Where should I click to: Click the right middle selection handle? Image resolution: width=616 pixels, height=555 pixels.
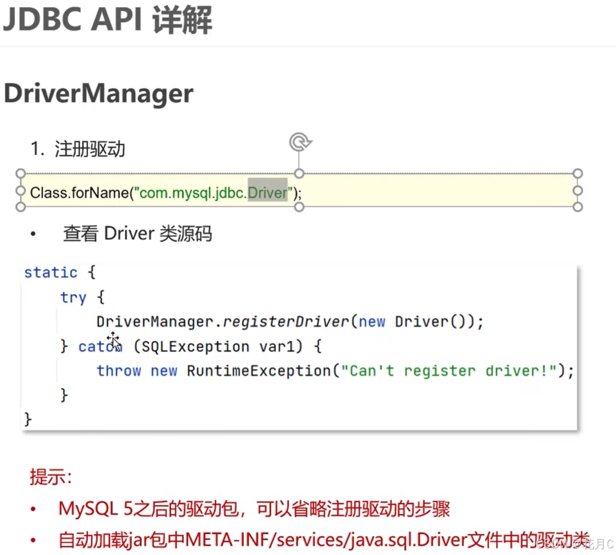(x=578, y=191)
